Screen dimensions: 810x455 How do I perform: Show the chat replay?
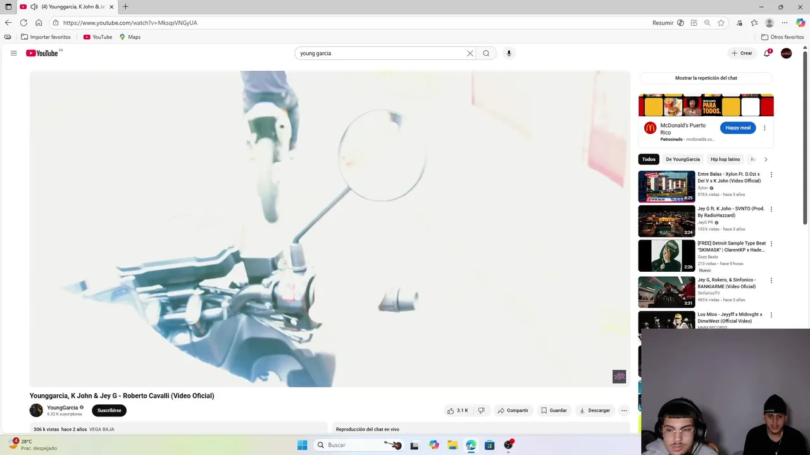tap(706, 78)
